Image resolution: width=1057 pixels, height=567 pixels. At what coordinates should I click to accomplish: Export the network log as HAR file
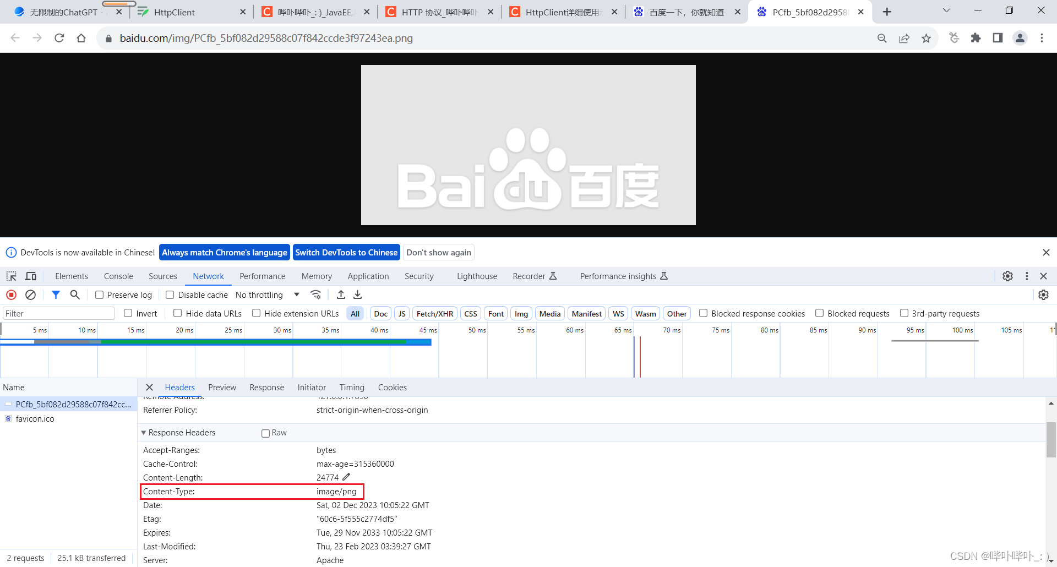click(x=357, y=295)
